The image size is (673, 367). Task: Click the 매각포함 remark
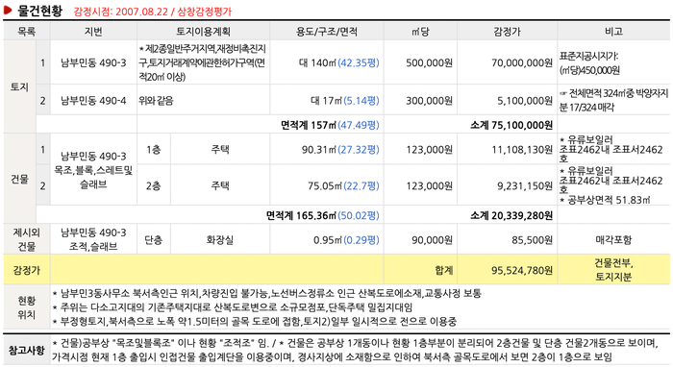[x=613, y=240]
